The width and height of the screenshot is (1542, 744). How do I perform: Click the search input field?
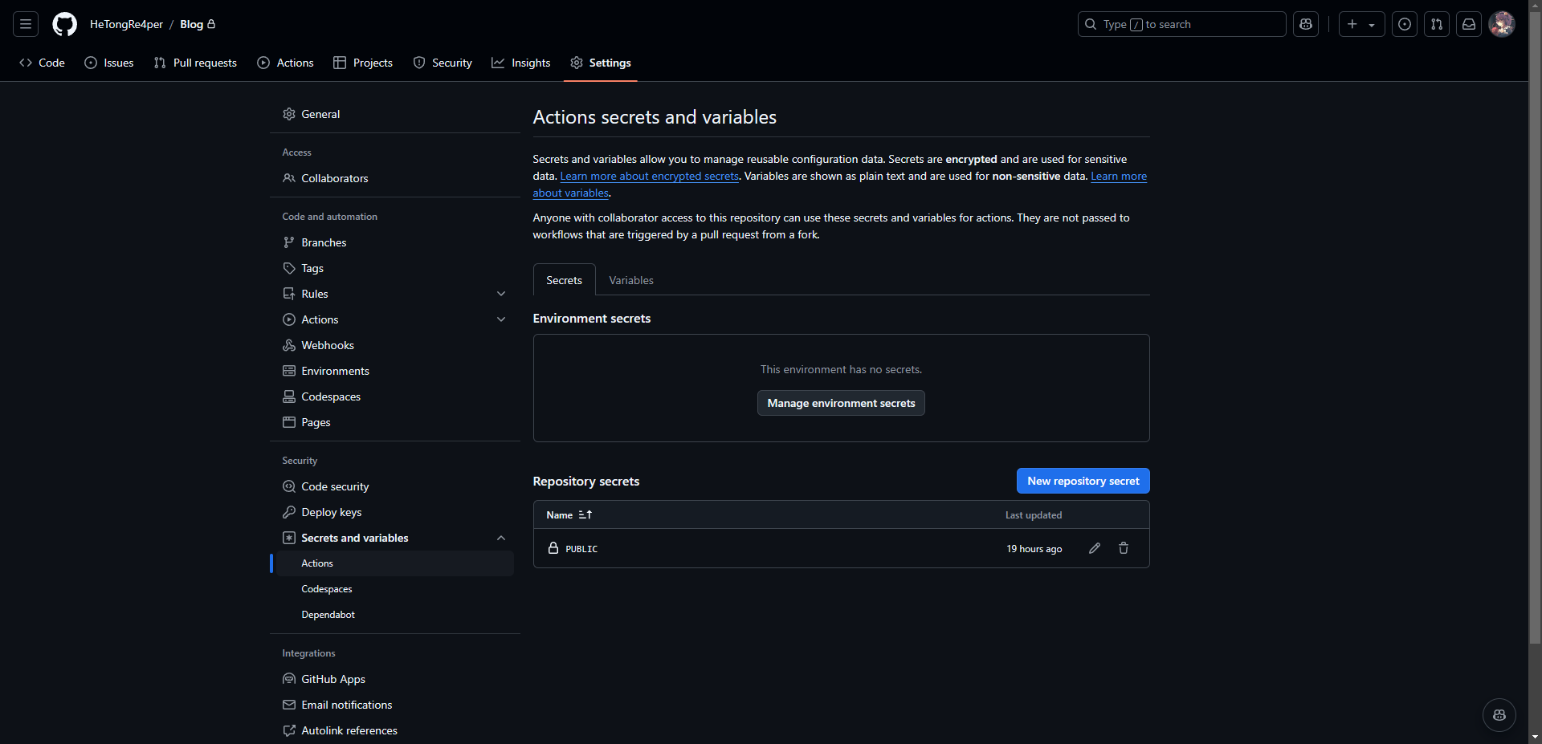[x=1181, y=24]
